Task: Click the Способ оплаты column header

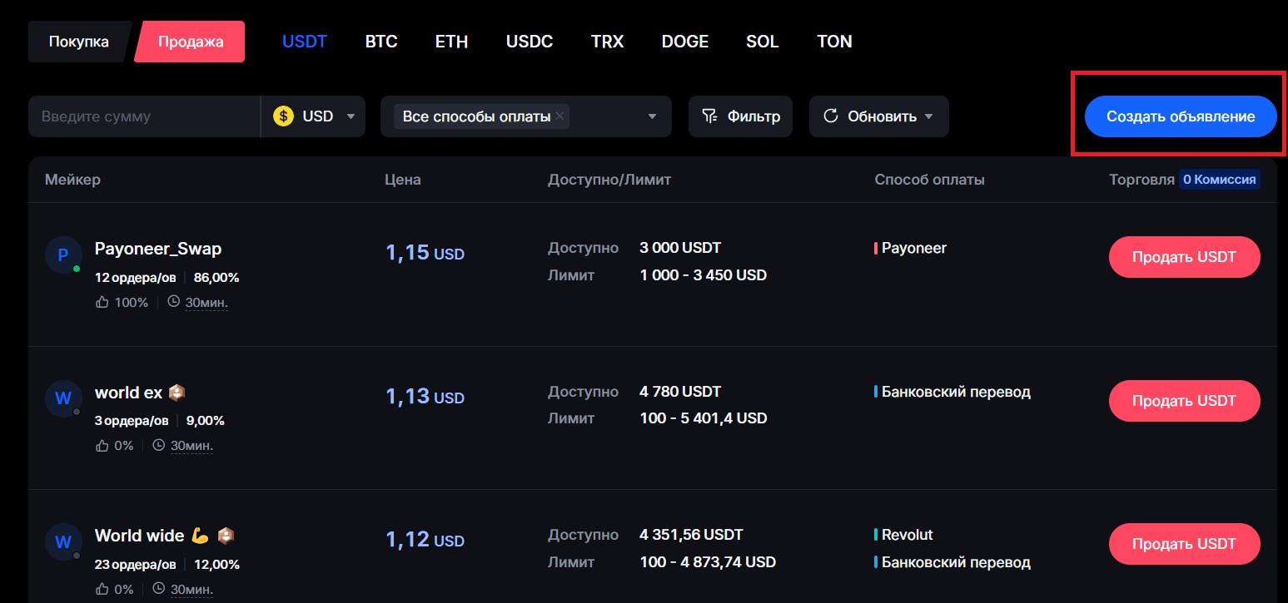Action: tap(929, 180)
